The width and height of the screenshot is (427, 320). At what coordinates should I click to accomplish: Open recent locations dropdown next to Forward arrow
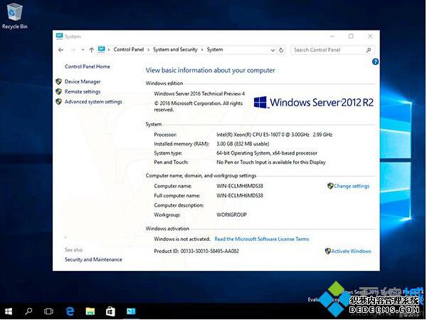pyautogui.click(x=83, y=50)
